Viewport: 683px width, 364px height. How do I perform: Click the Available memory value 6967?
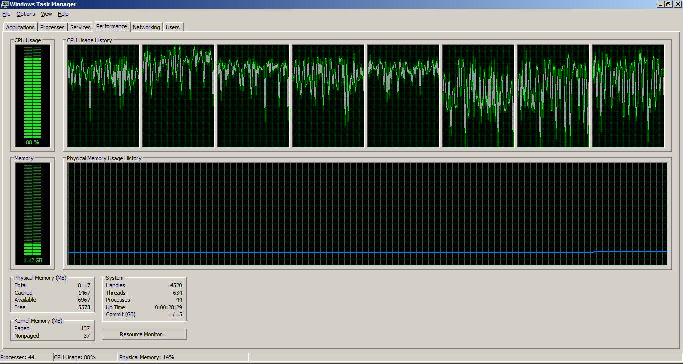[x=84, y=300]
